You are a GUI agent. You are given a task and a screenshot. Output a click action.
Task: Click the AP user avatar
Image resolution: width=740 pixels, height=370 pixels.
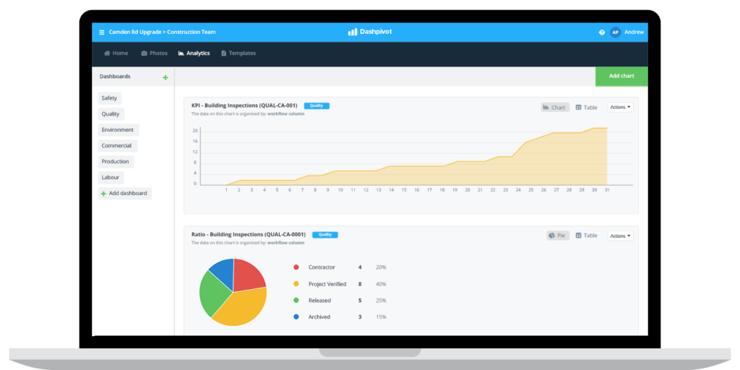coord(615,33)
